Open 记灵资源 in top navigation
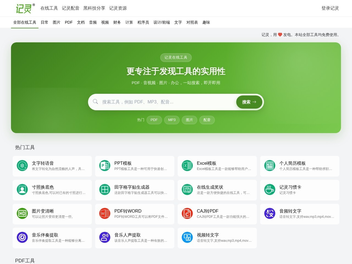 118,8
